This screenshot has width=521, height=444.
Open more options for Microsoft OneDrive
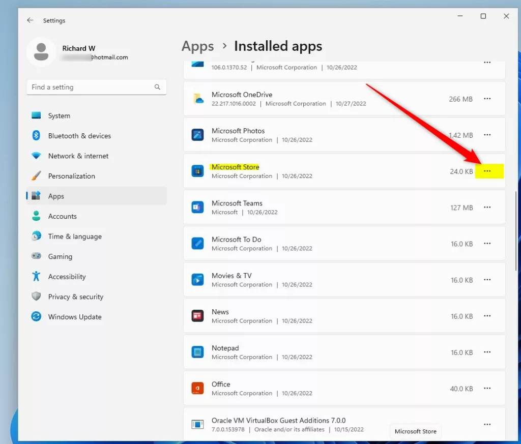coord(487,99)
